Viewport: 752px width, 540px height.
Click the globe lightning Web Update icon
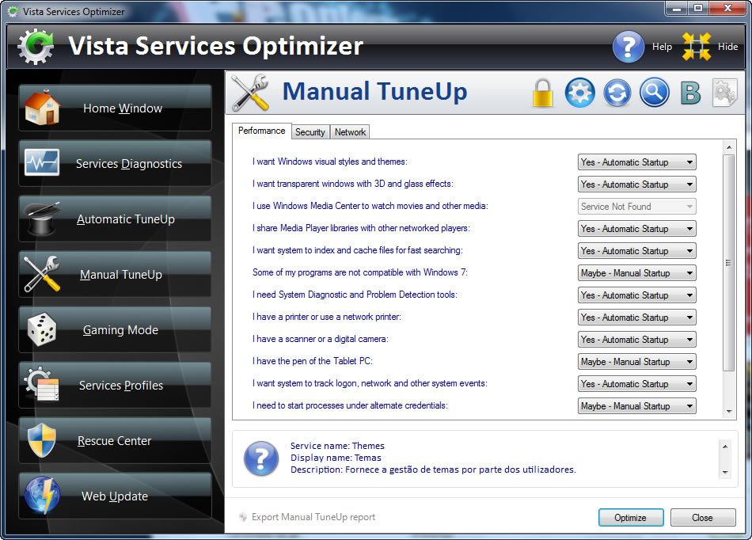click(x=42, y=496)
